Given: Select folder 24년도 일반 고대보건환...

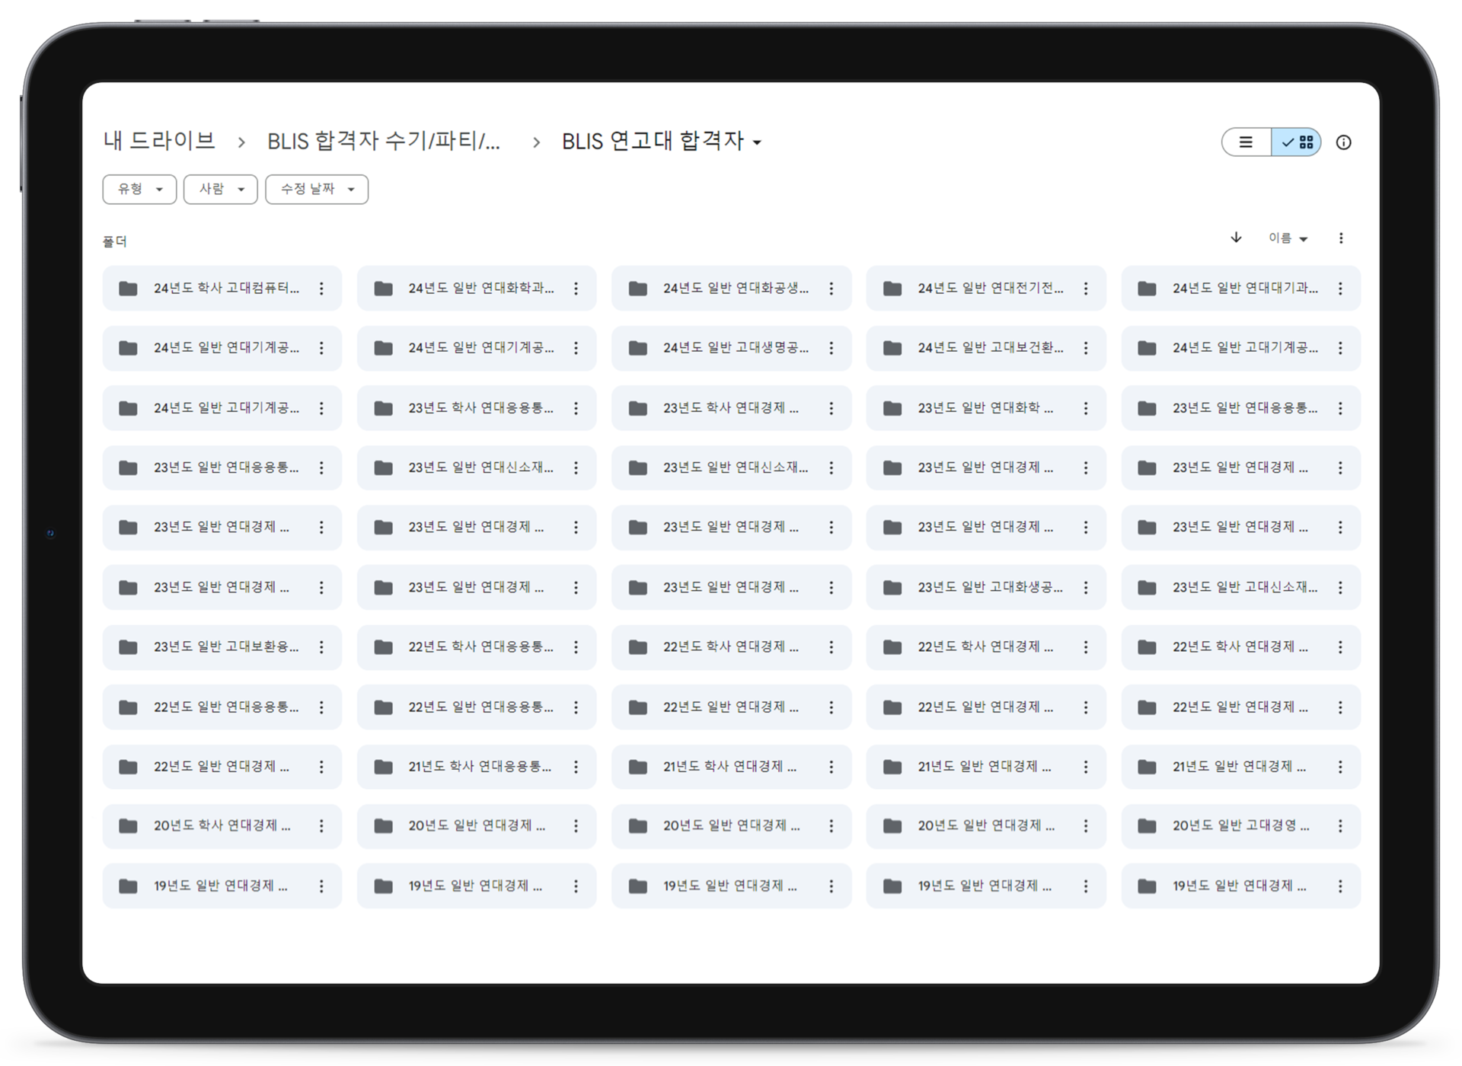Looking at the screenshot, I should coord(986,348).
